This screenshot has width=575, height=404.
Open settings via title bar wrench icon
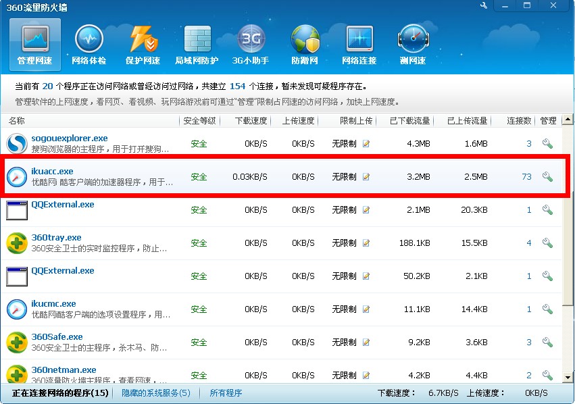tap(484, 5)
